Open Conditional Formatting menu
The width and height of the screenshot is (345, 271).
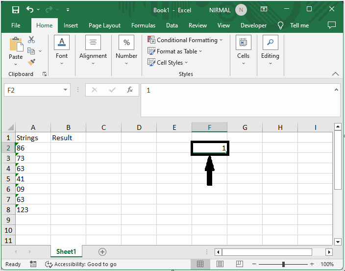(x=185, y=40)
